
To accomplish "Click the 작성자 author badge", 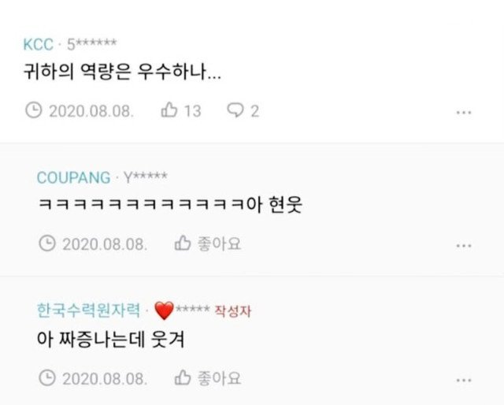I will click(233, 311).
